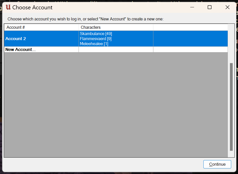
Task: Click the Skambulance [49] character entry
Action: click(96, 34)
